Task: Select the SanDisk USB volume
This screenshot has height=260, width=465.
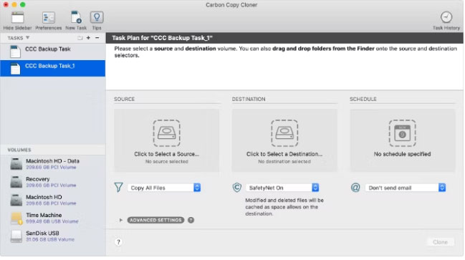Action: (x=53, y=236)
